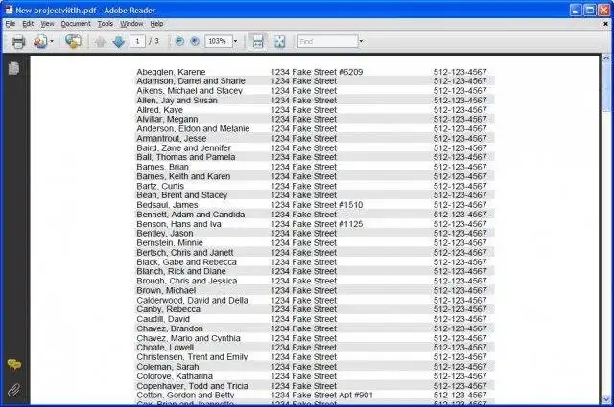
Task: Click the name 'Bernstein, Minnie'
Action: coord(170,243)
